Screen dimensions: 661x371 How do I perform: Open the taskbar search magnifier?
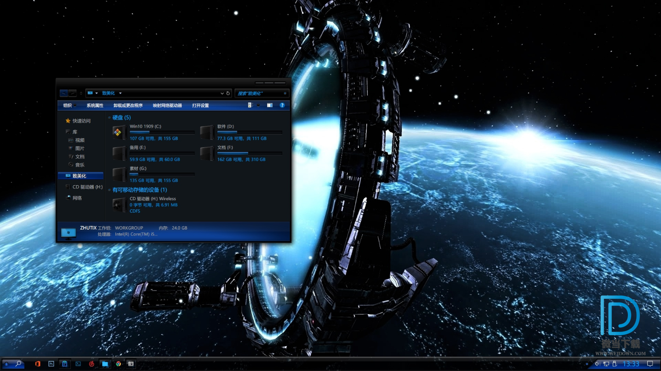click(18, 364)
